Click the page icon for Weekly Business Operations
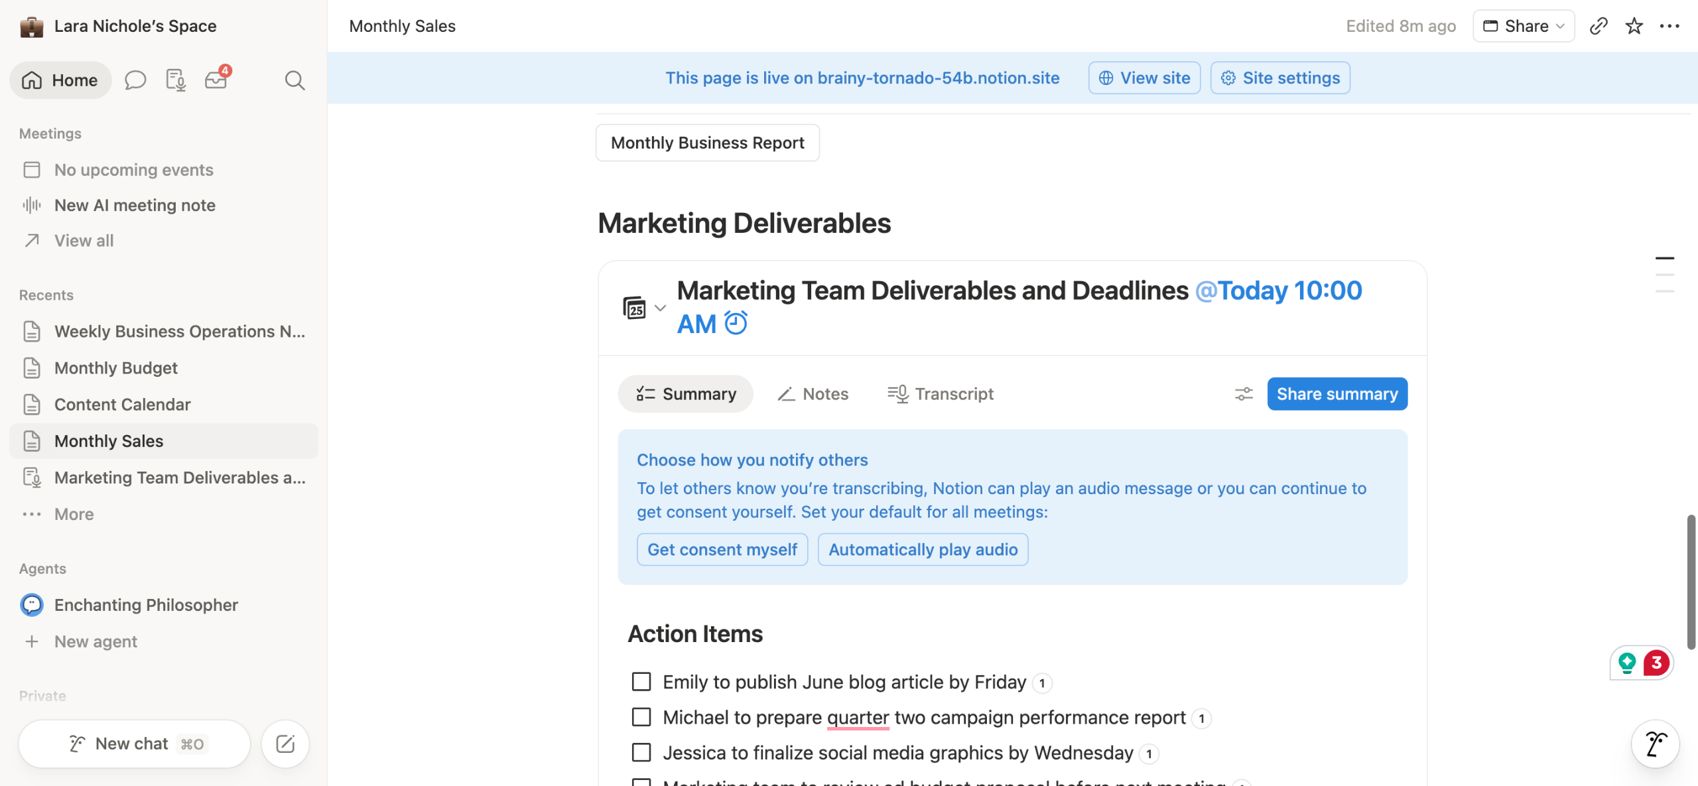Image resolution: width=1698 pixels, height=786 pixels. click(32, 331)
